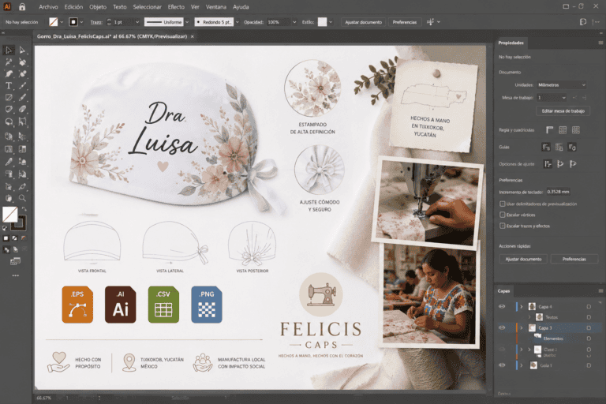
Task: Click Ajustar documento under Acciones rápidas
Action: coord(523,259)
